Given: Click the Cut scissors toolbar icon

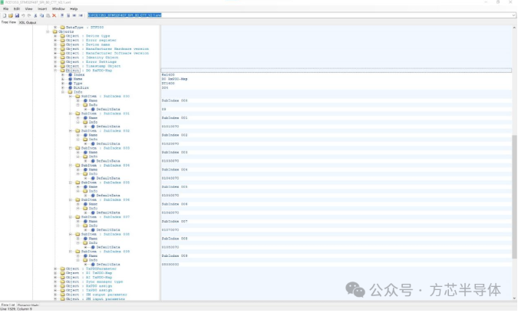Looking at the screenshot, I should tap(35, 15).
